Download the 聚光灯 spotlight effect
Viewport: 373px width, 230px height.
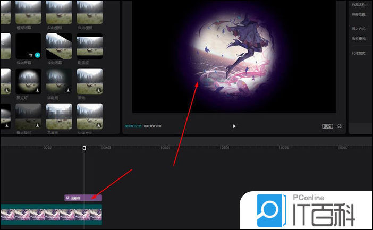[x=38, y=90]
